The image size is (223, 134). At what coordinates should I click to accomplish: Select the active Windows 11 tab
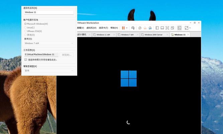click(180, 35)
